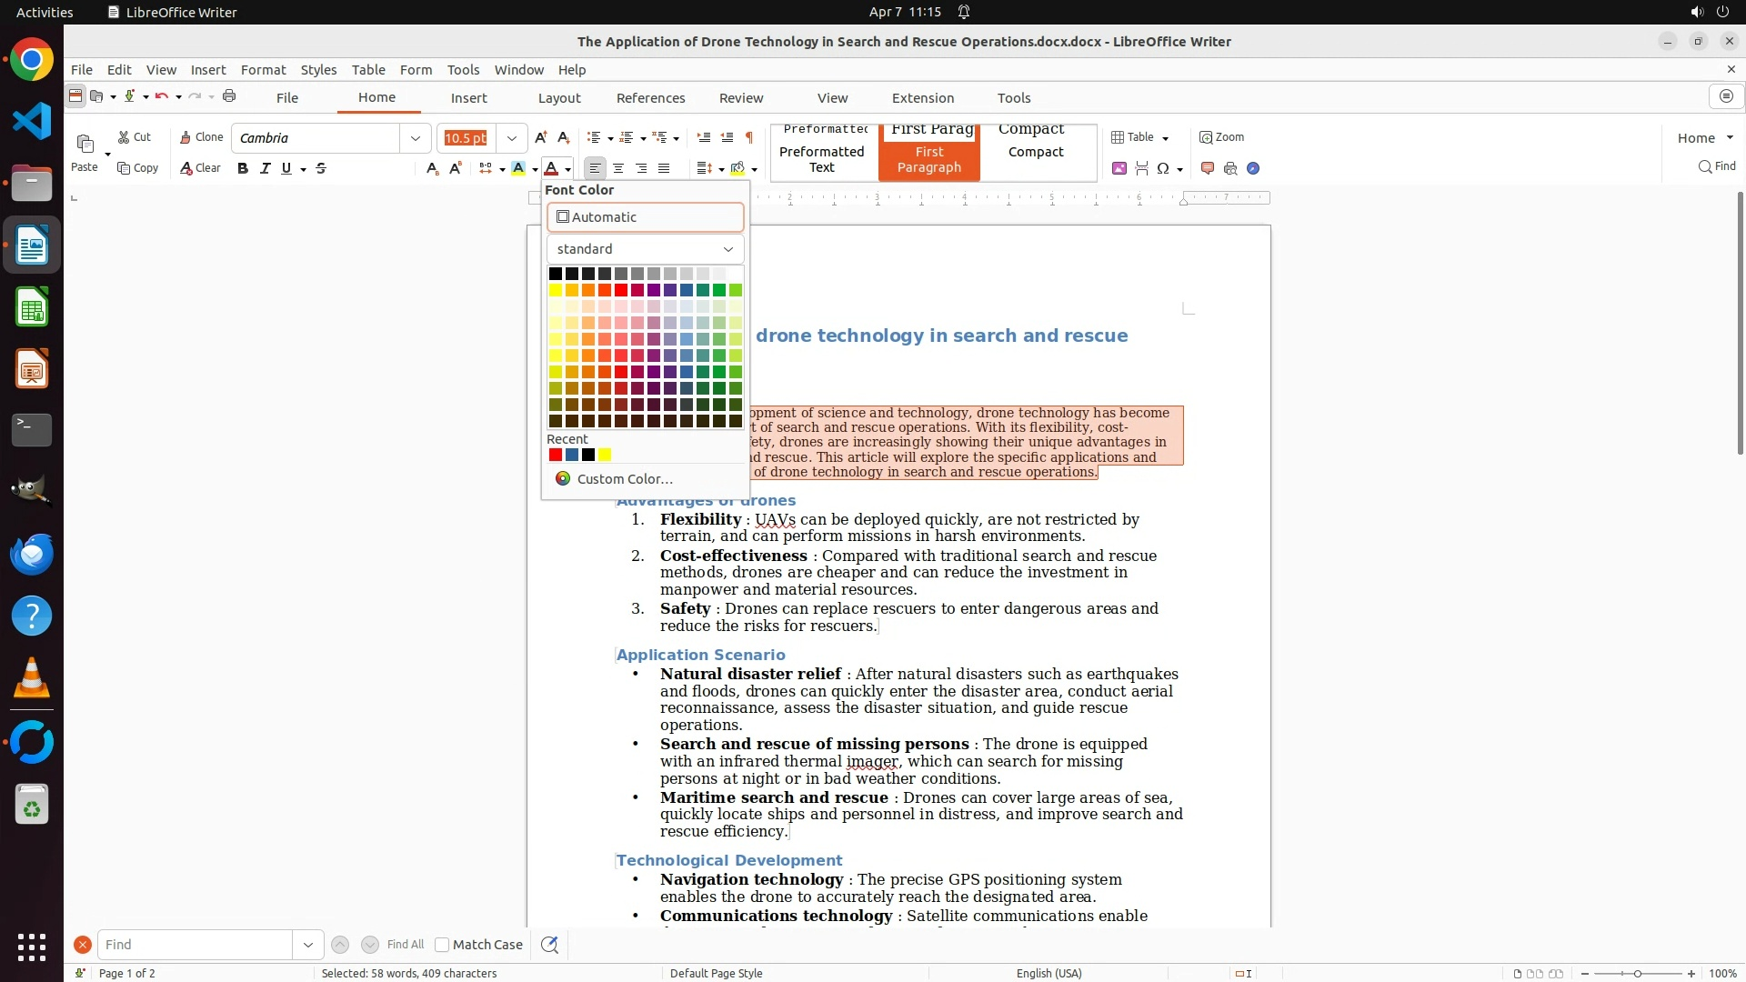Viewport: 1746px width, 982px height.
Task: Increase font size icon
Action: click(x=540, y=137)
